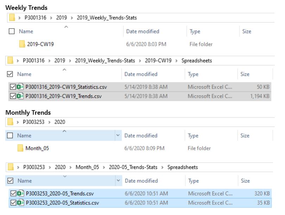Navigate to 2020-05_Trends-Stats breadcrumb segment
The height and width of the screenshot is (215, 285).
pyautogui.click(x=133, y=167)
